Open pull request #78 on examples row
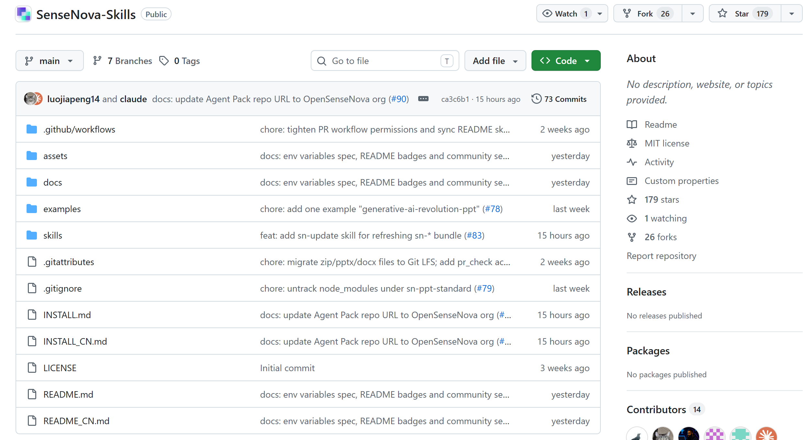 (x=492, y=209)
